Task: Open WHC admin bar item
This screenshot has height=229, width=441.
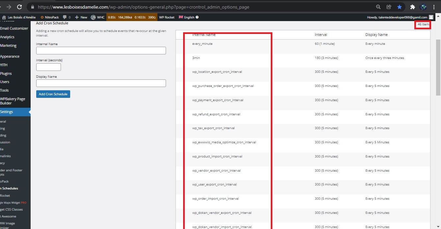Action: (x=98, y=17)
